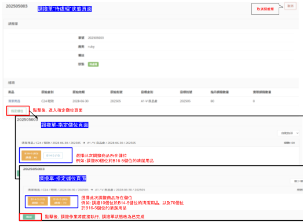Click the 細項 section header
This screenshot has height=222, width=303.
point(12,83)
